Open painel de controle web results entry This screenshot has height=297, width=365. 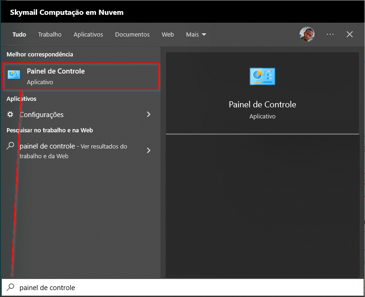click(x=81, y=151)
